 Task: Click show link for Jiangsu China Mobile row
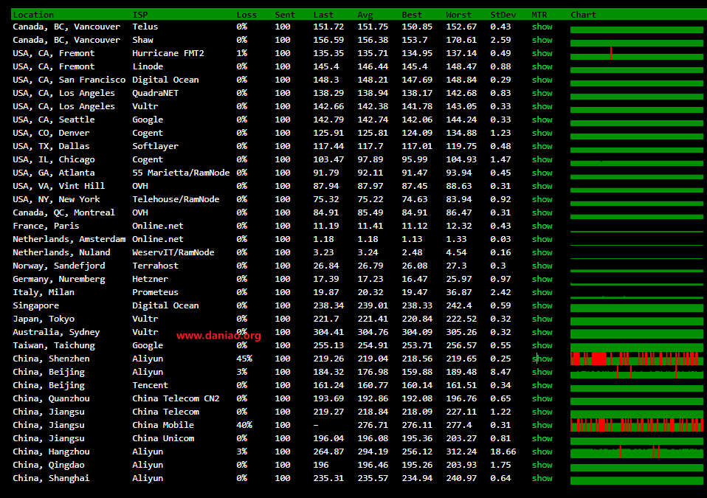point(542,426)
